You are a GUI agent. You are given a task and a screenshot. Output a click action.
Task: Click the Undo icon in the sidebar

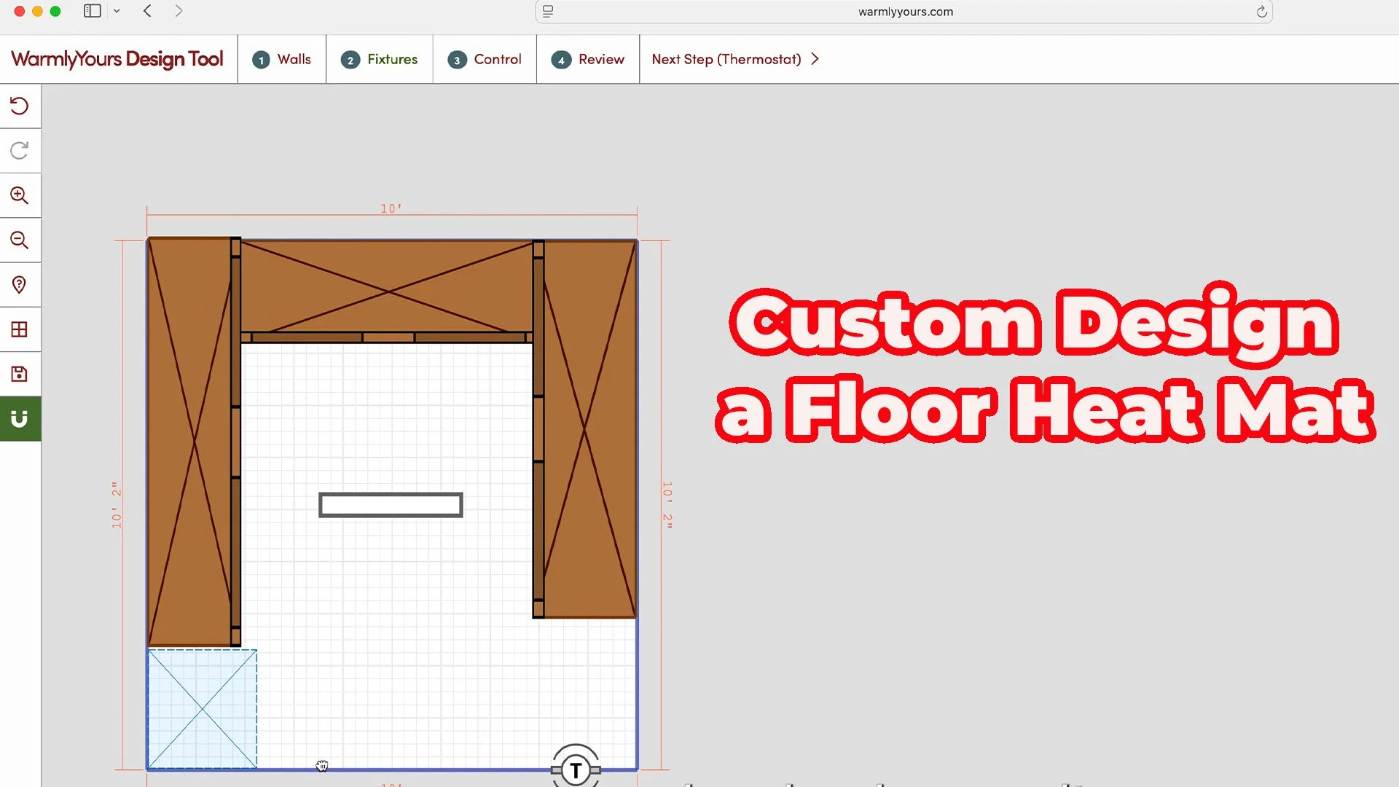pos(20,106)
